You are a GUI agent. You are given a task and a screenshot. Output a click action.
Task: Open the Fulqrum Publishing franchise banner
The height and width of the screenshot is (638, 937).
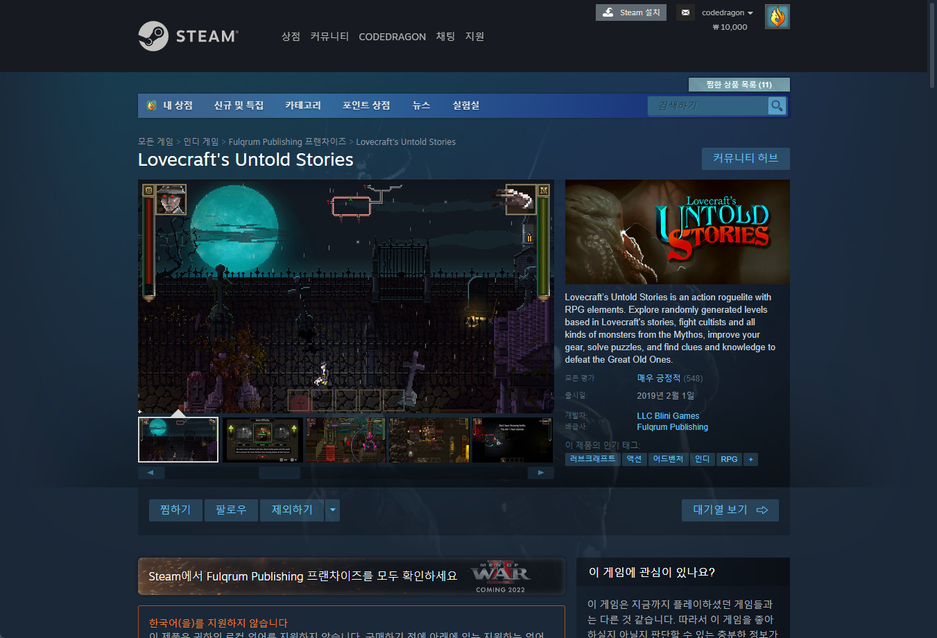click(x=351, y=576)
